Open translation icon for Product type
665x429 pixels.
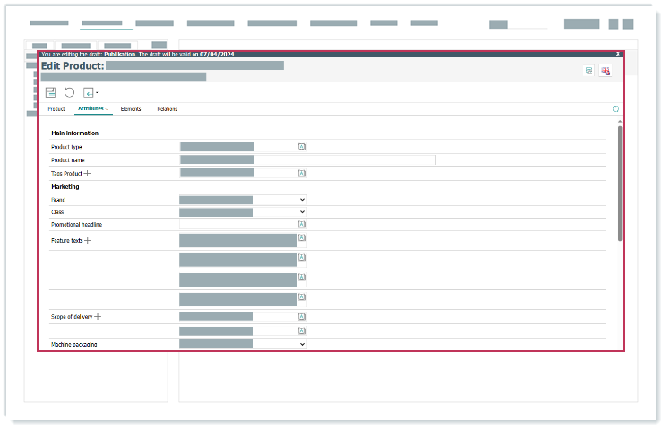point(302,146)
